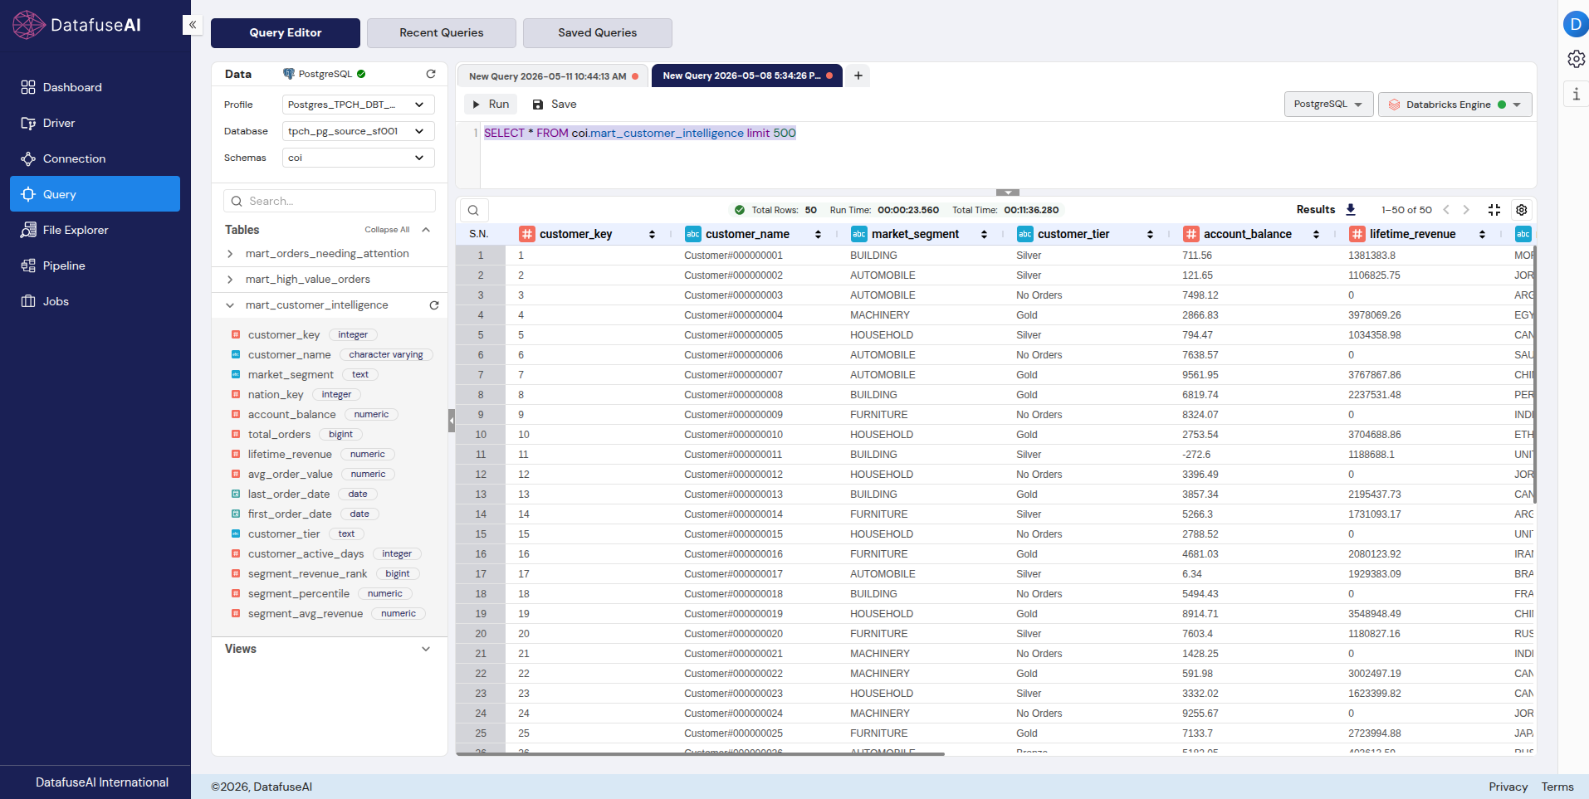This screenshot has height=799, width=1589.
Task: Sort by market_segment column
Action: coord(984,235)
